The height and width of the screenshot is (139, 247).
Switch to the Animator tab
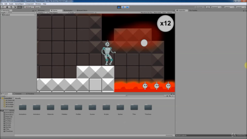tap(68, 10)
